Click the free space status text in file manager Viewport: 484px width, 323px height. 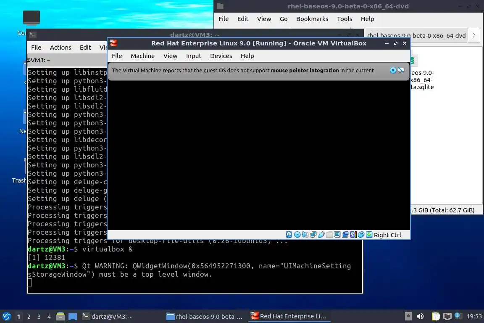443,210
